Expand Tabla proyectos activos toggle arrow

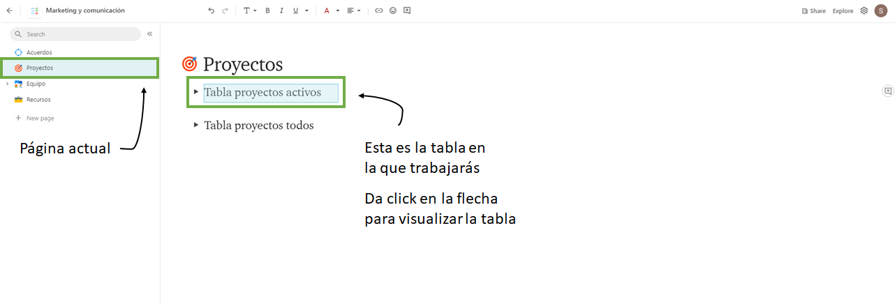196,91
